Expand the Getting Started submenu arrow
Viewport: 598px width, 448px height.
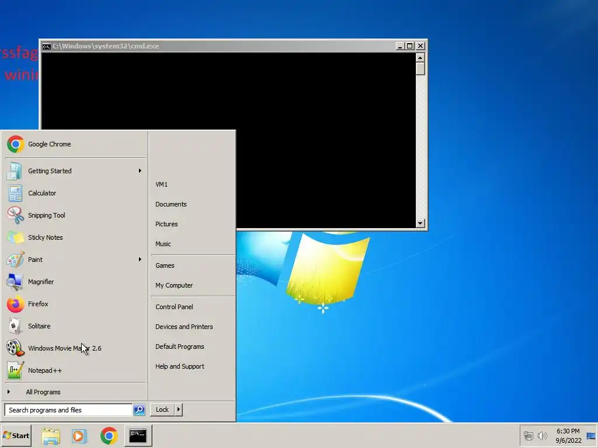point(140,171)
